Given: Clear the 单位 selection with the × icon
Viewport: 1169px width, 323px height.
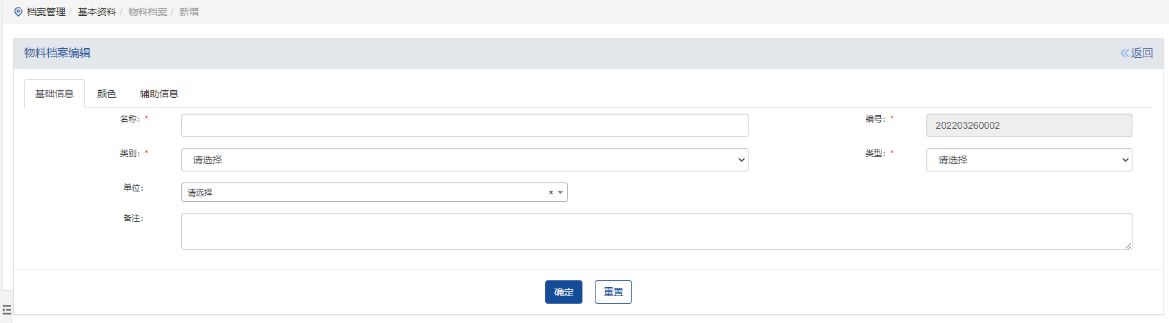Looking at the screenshot, I should 551,193.
